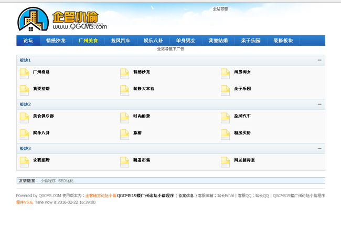Click folder icon beside 我要结婚 in 板块1
Screen dimensions: 341x225
(x=24, y=90)
